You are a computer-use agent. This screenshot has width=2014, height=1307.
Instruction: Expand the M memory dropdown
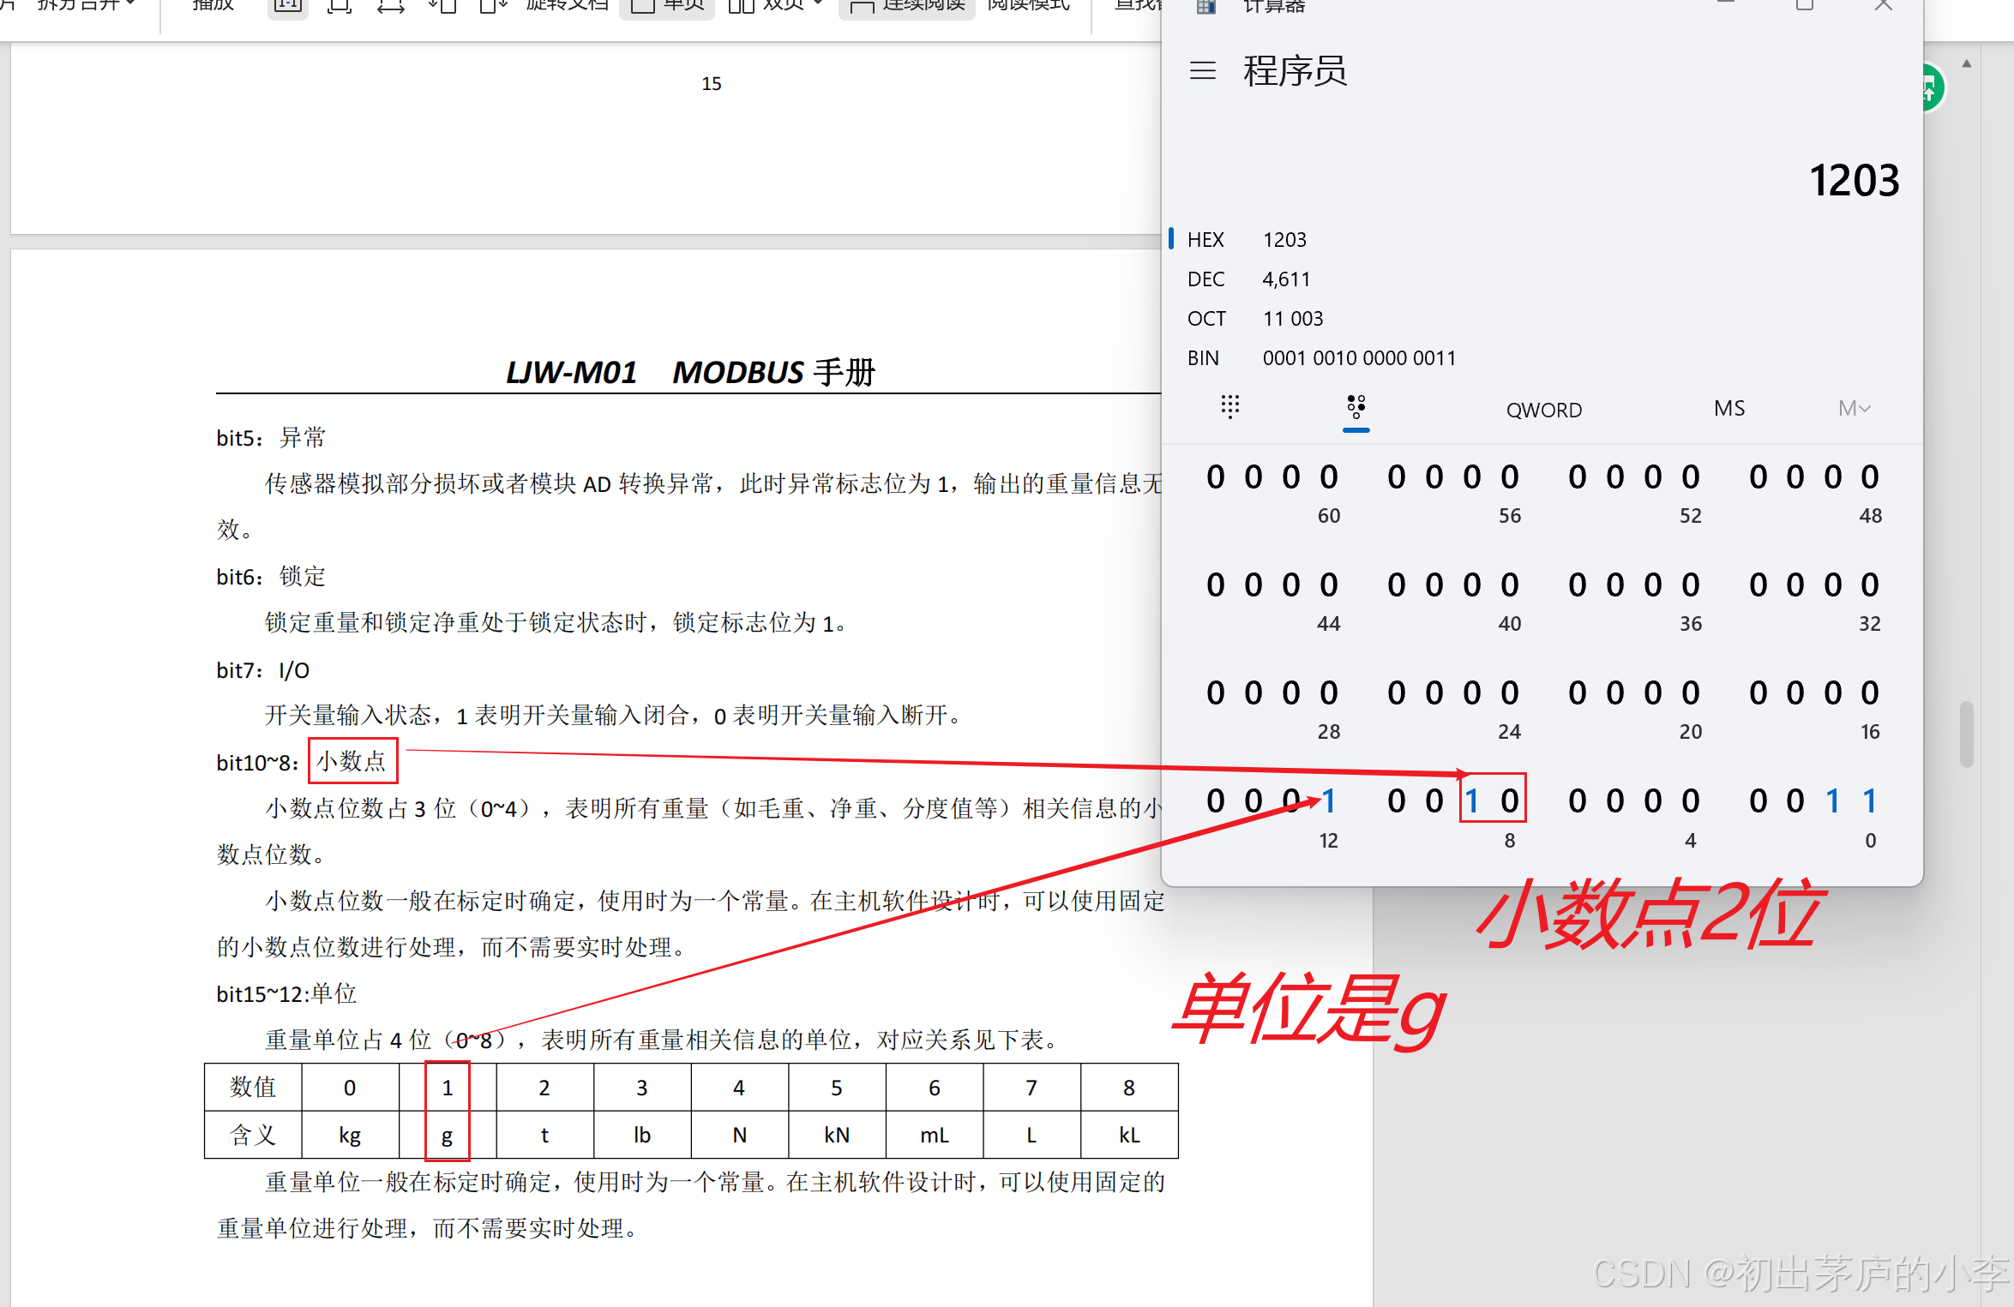pos(1854,409)
